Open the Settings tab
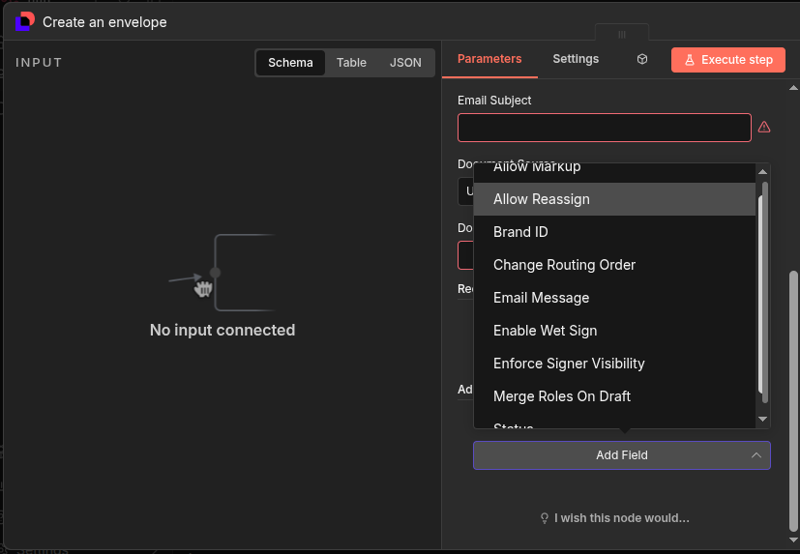This screenshot has height=554, width=800. coord(576,59)
